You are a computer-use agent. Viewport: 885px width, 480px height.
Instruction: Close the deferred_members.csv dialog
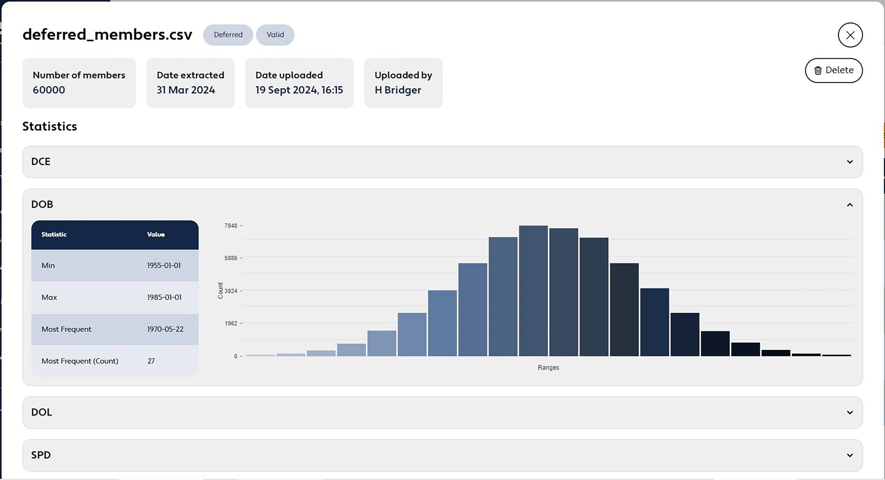tap(850, 35)
